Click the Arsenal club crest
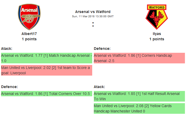 pyautogui.click(x=29, y=17)
